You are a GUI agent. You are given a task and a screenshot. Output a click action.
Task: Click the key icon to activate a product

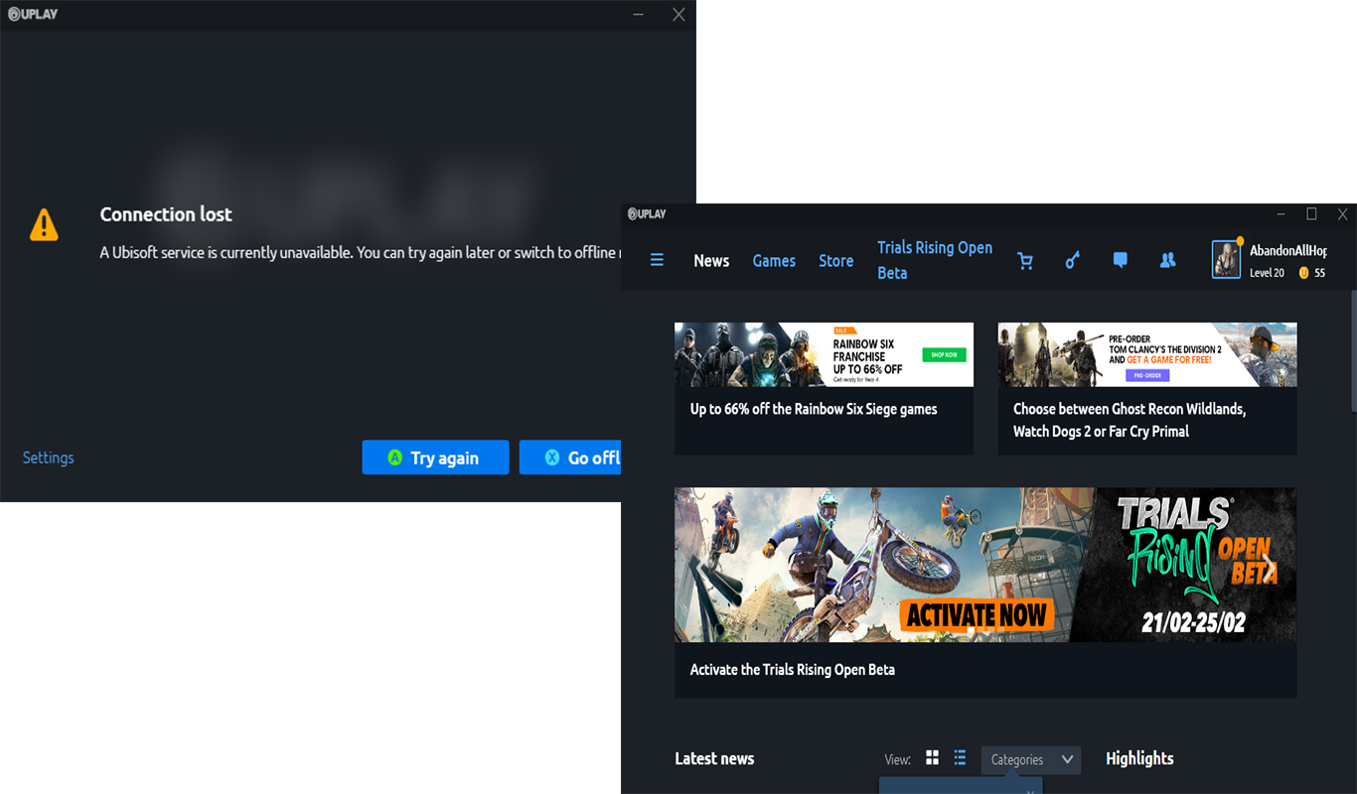tap(1073, 260)
